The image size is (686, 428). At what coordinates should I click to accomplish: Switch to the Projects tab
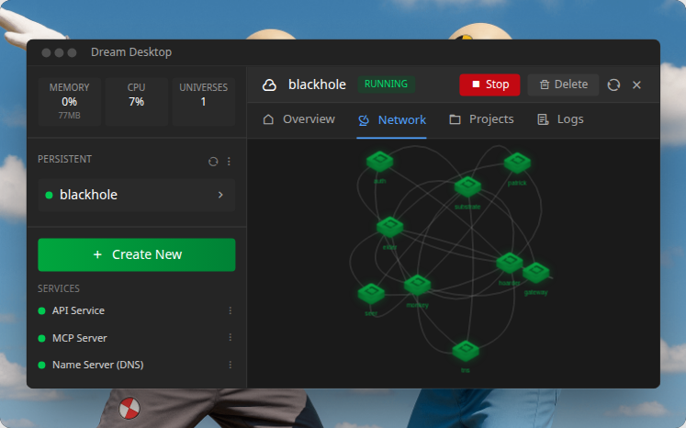pos(481,119)
